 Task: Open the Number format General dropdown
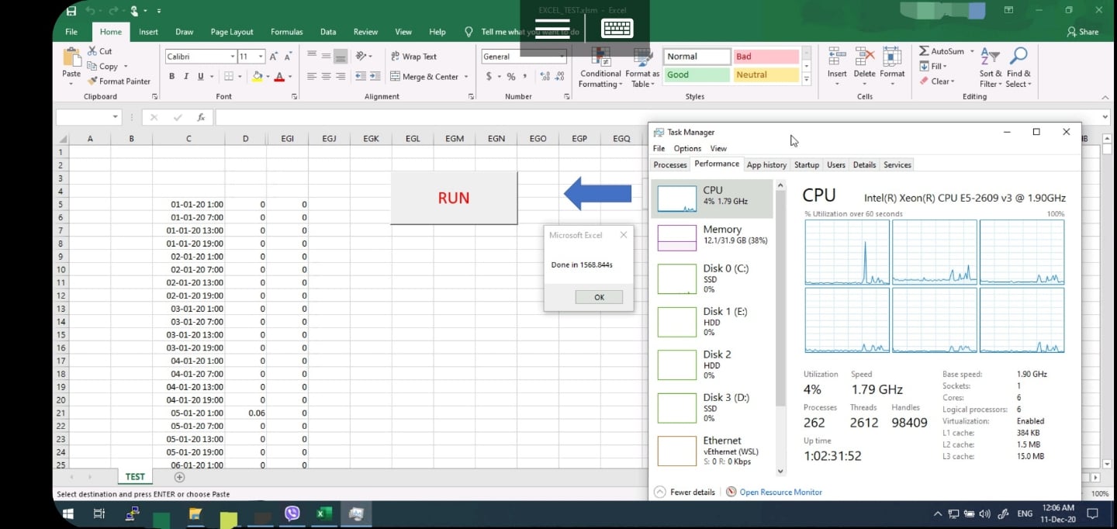562,57
